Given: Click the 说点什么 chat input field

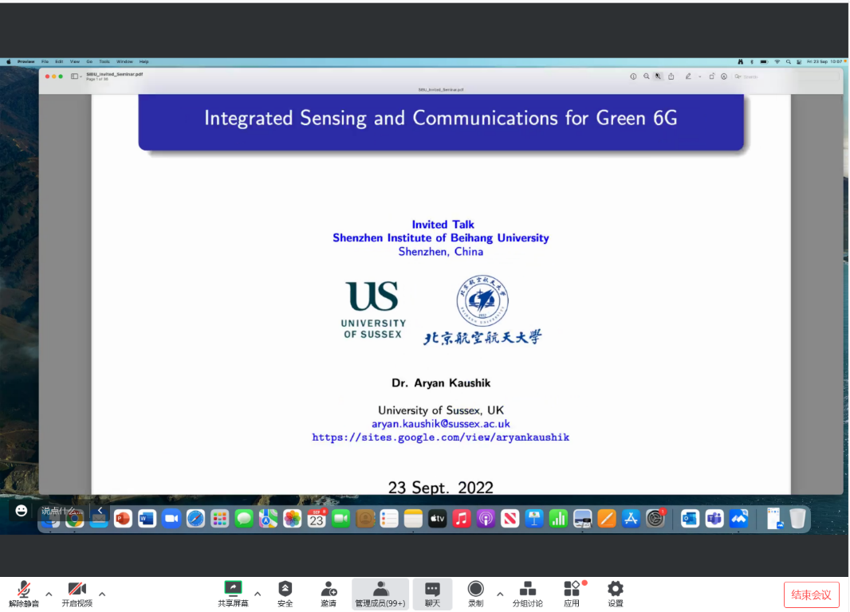Looking at the screenshot, I should [61, 511].
